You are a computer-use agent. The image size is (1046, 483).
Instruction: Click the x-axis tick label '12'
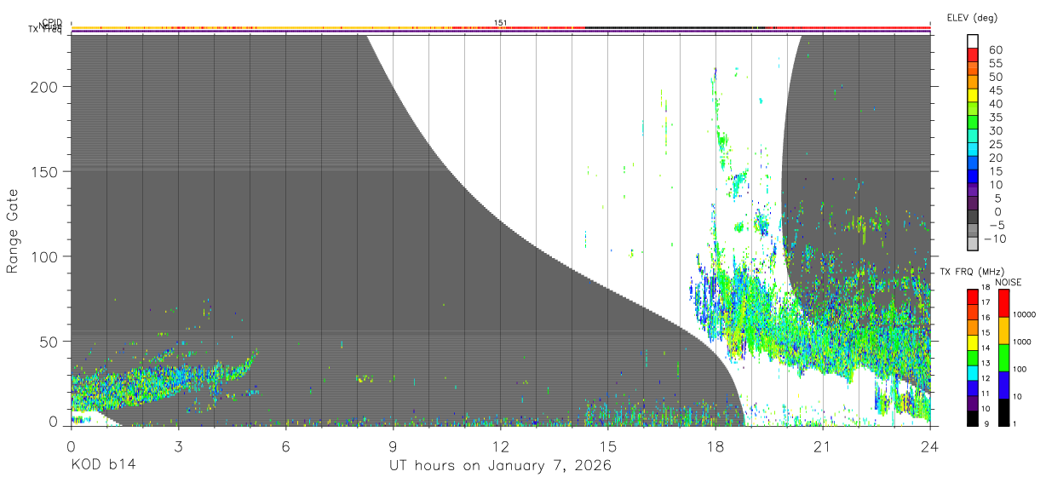501,446
